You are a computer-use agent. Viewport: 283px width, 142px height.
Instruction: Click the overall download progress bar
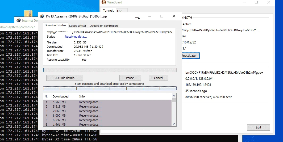tap(110, 70)
